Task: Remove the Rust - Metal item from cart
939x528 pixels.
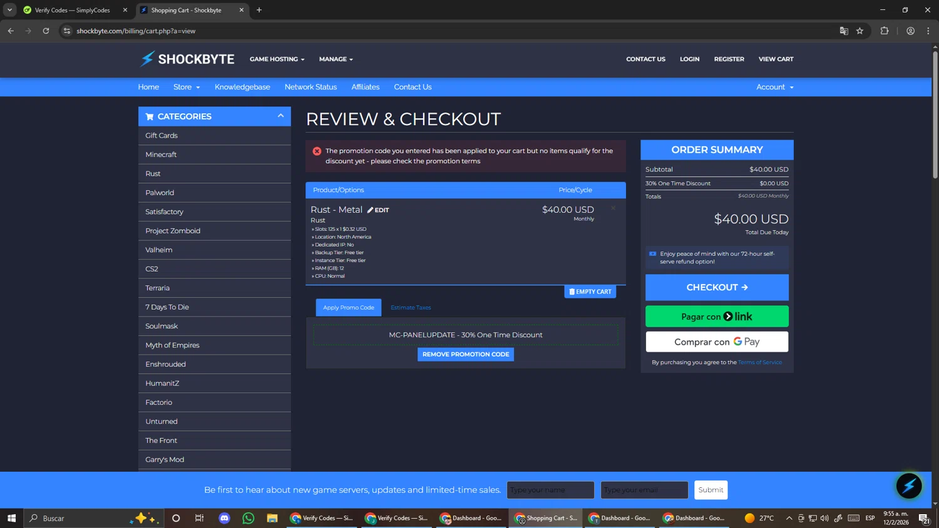Action: pyautogui.click(x=613, y=208)
